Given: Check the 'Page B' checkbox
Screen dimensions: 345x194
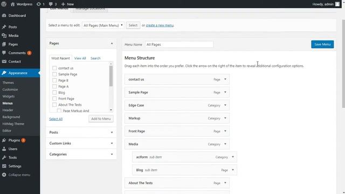Looking at the screenshot, I should [x=54, y=80].
